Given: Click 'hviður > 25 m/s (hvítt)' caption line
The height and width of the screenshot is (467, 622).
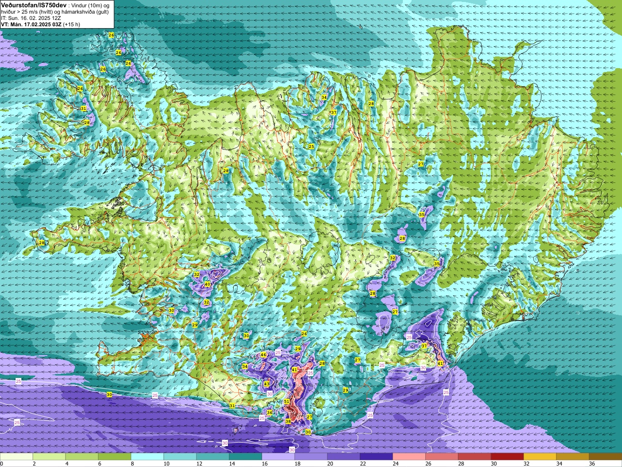Looking at the screenshot, I should 27,12.
